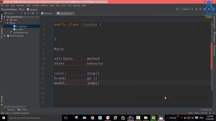
Task: Toggle the Project side tool window
Action: point(1,18)
